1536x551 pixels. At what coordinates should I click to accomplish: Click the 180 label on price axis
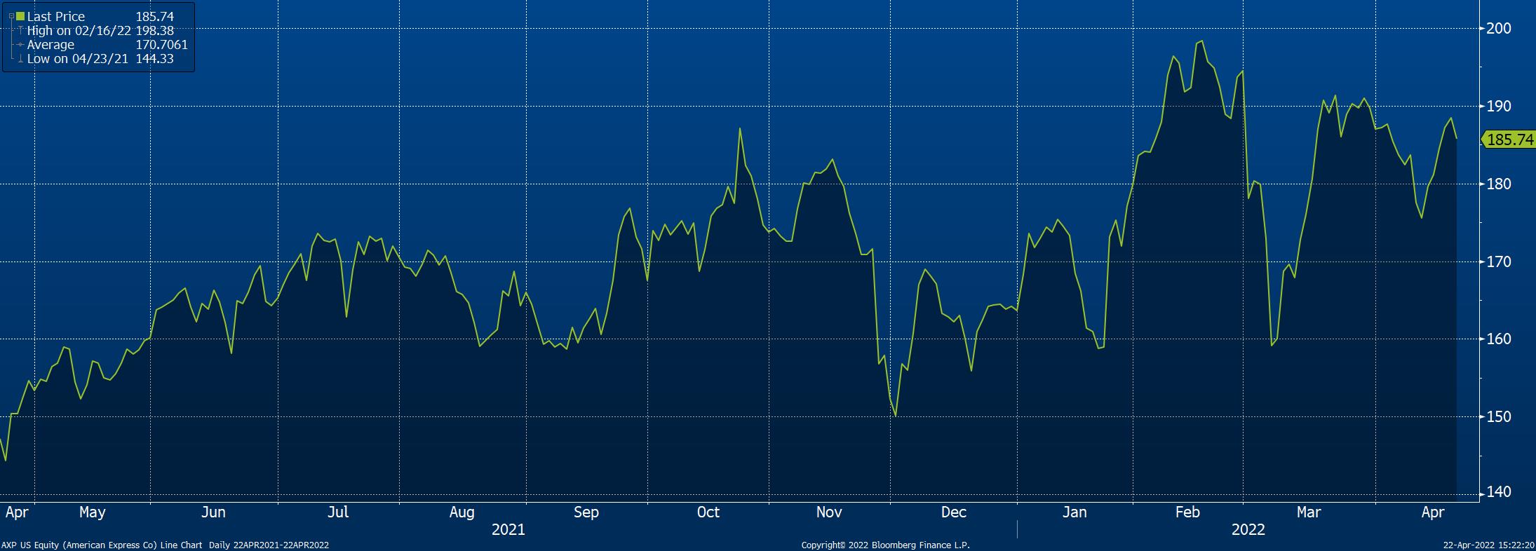tap(1500, 184)
